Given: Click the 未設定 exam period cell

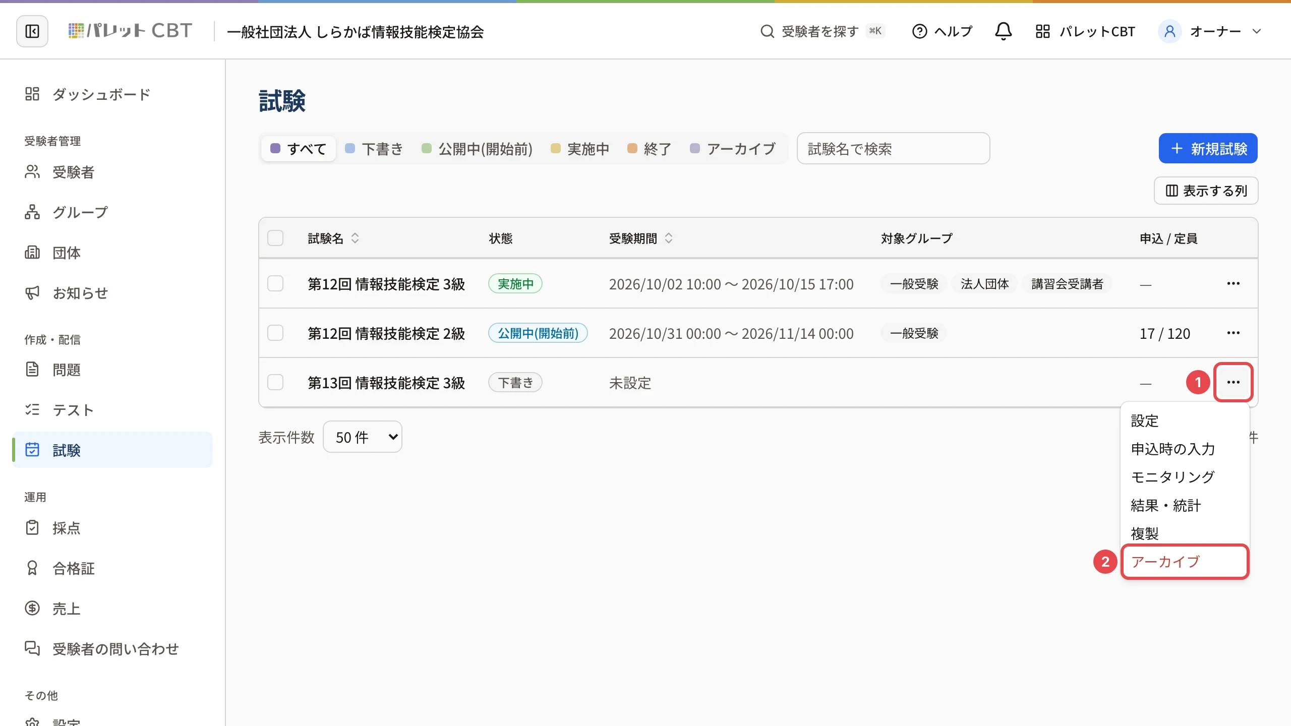Looking at the screenshot, I should (x=630, y=383).
